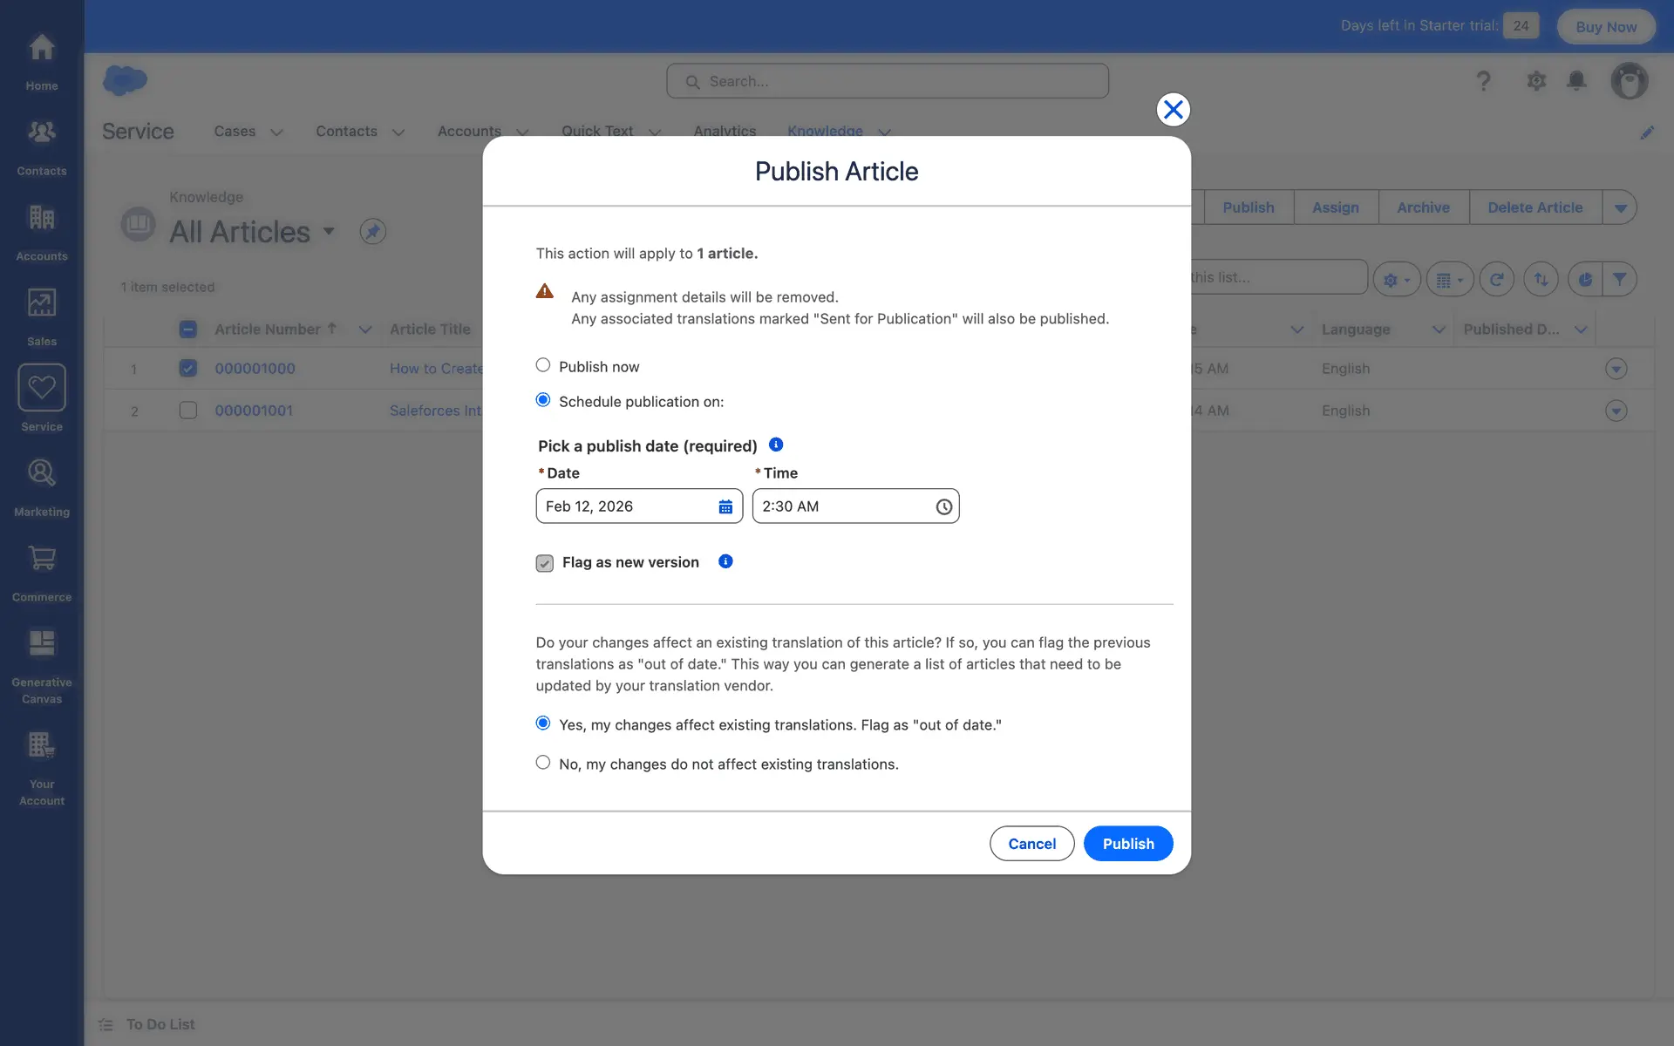1674x1046 pixels.
Task: Cancel the Publish Article dialog
Action: 1031,843
